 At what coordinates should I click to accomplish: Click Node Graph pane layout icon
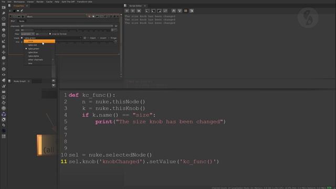pyautogui.click(x=9, y=81)
